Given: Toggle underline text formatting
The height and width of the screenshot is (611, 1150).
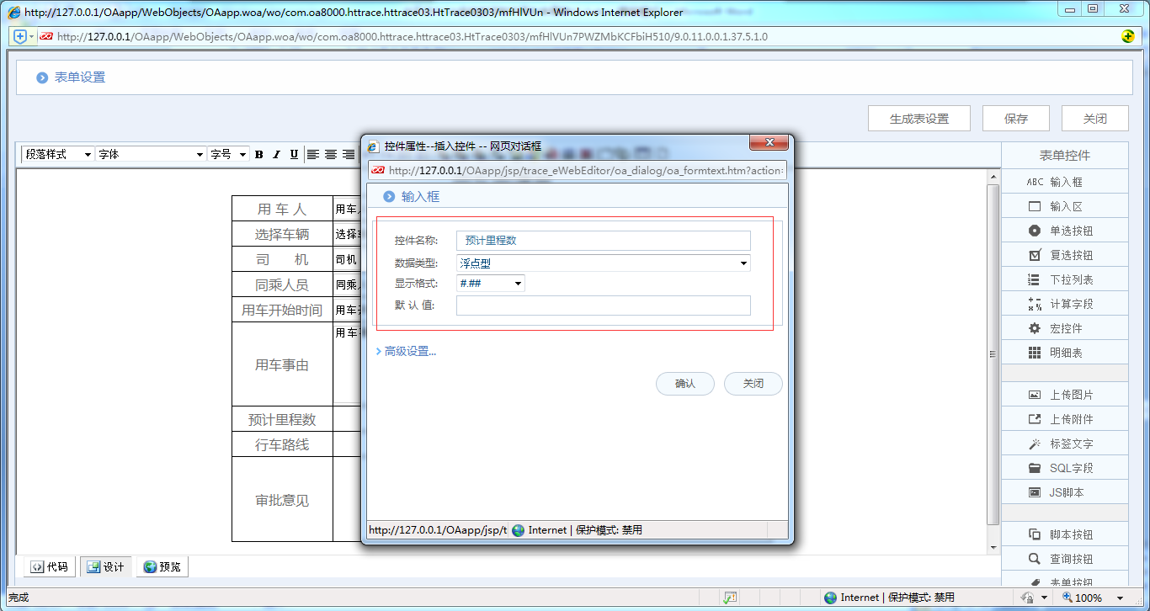Looking at the screenshot, I should [294, 155].
